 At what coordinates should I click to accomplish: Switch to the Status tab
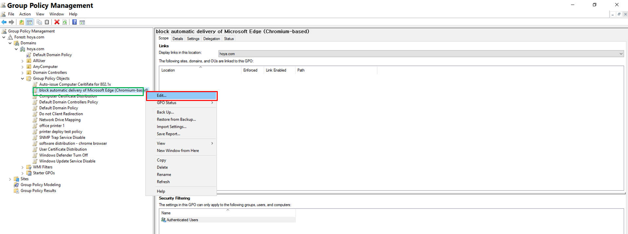(x=229, y=39)
